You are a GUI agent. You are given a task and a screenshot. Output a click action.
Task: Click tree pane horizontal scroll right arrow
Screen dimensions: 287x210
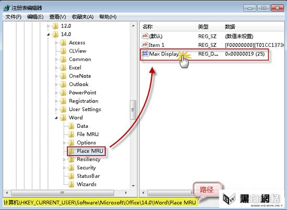click(126, 193)
